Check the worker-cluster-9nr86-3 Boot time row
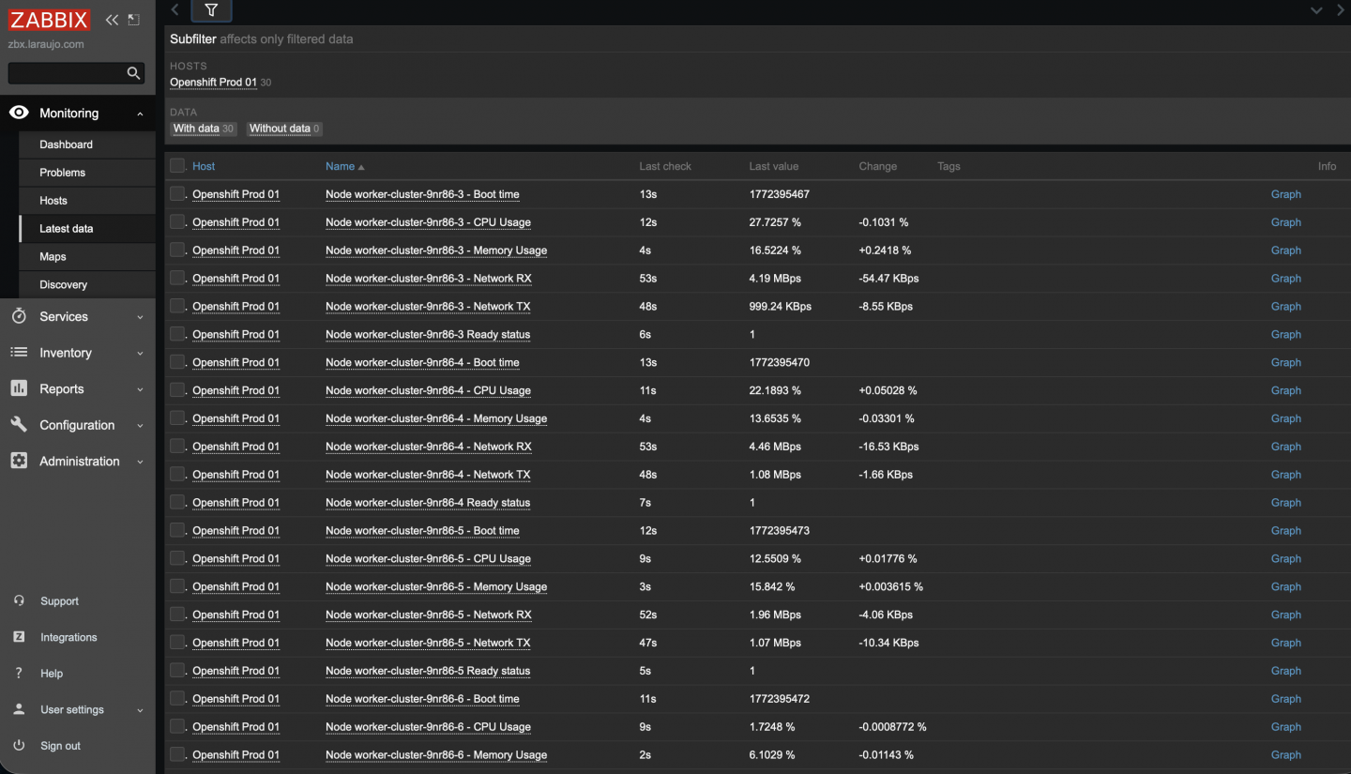Screen dimensions: 1351x774 [177, 194]
